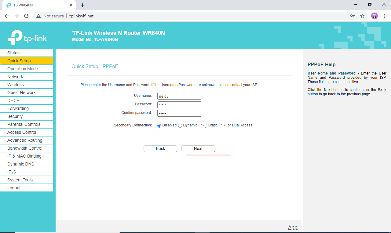Open the saved passwords key icon

pos(353,16)
